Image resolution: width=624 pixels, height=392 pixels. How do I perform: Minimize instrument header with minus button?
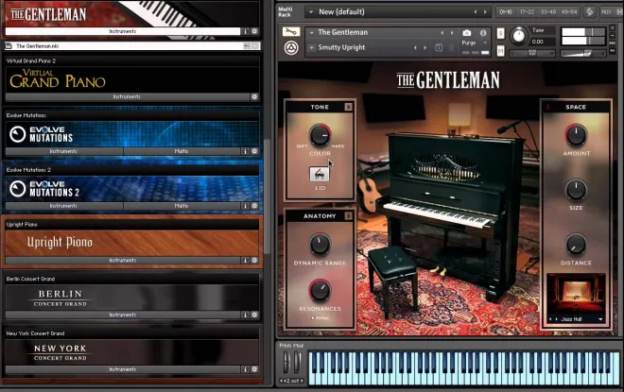click(x=613, y=36)
